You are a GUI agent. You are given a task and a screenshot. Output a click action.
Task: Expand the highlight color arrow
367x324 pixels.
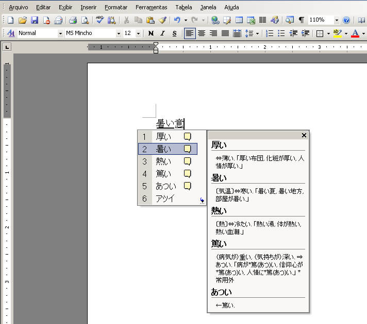point(346,33)
